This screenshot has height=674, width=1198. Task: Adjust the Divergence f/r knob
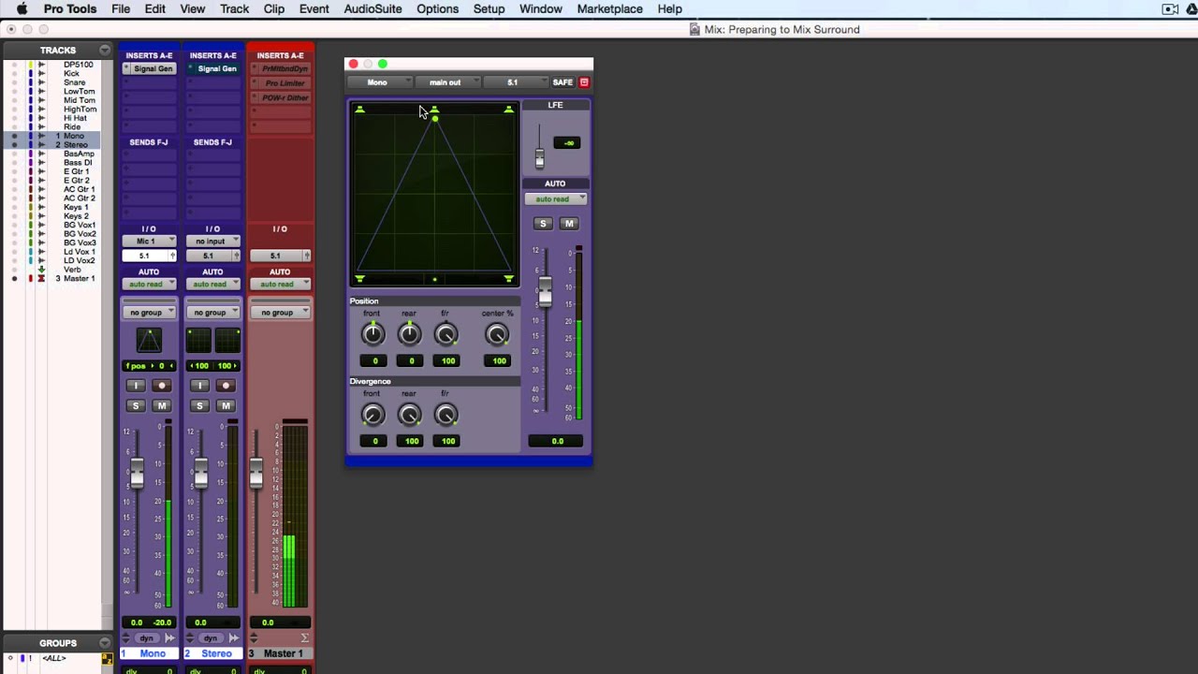point(446,415)
